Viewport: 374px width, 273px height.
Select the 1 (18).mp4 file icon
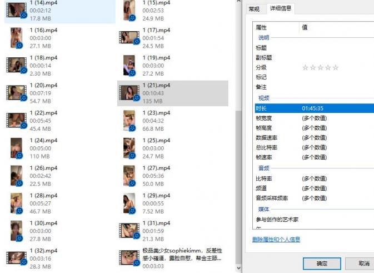tap(17, 65)
